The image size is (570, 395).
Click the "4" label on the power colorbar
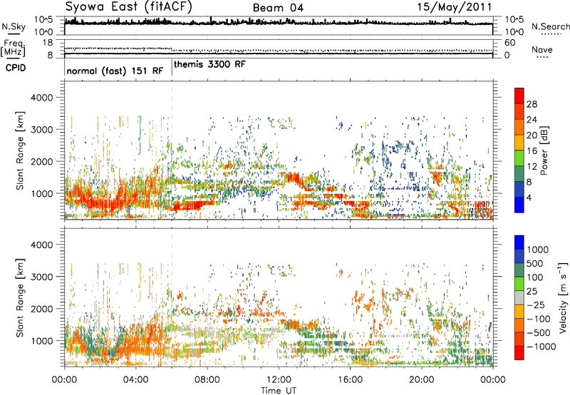529,197
